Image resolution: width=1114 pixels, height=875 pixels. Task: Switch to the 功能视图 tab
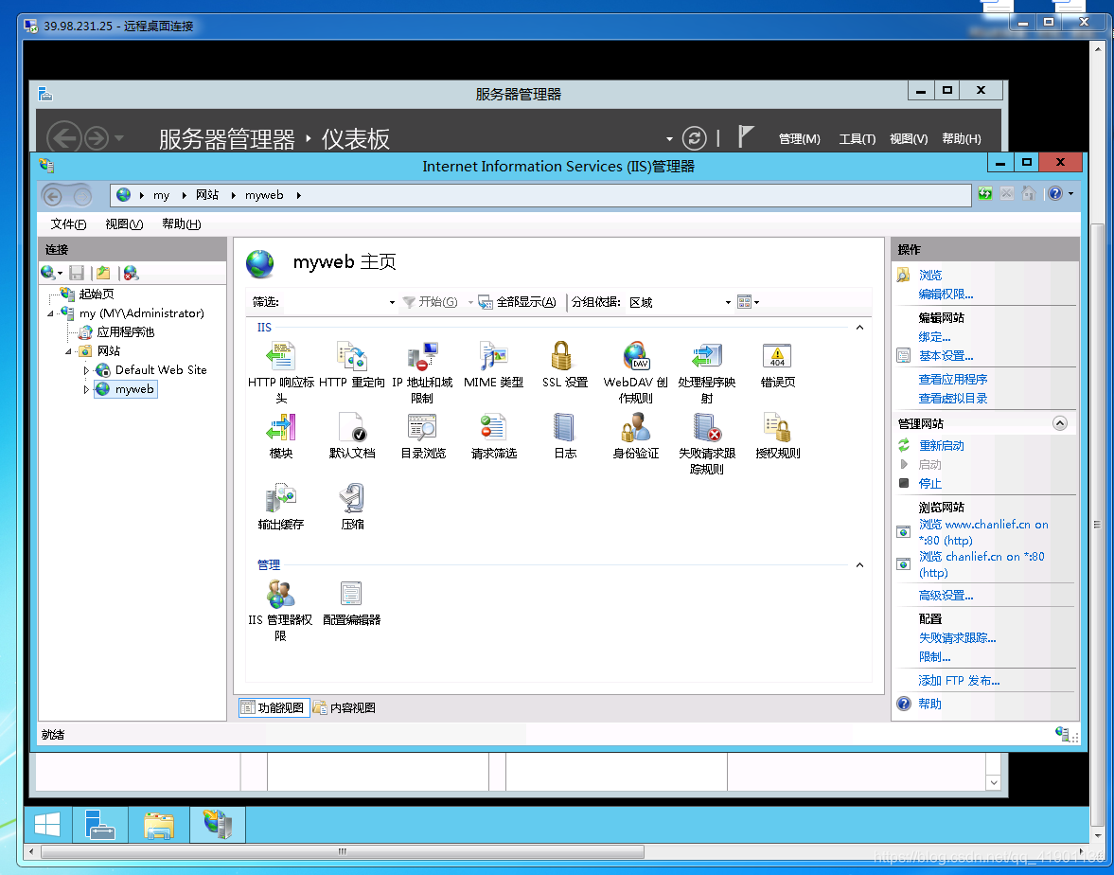tap(274, 707)
